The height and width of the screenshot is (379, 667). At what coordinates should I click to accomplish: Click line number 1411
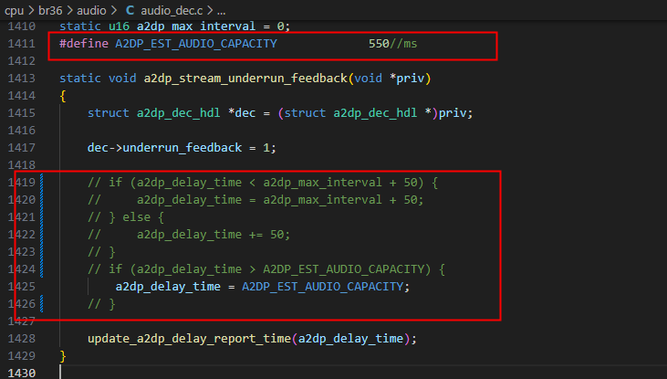(x=22, y=44)
